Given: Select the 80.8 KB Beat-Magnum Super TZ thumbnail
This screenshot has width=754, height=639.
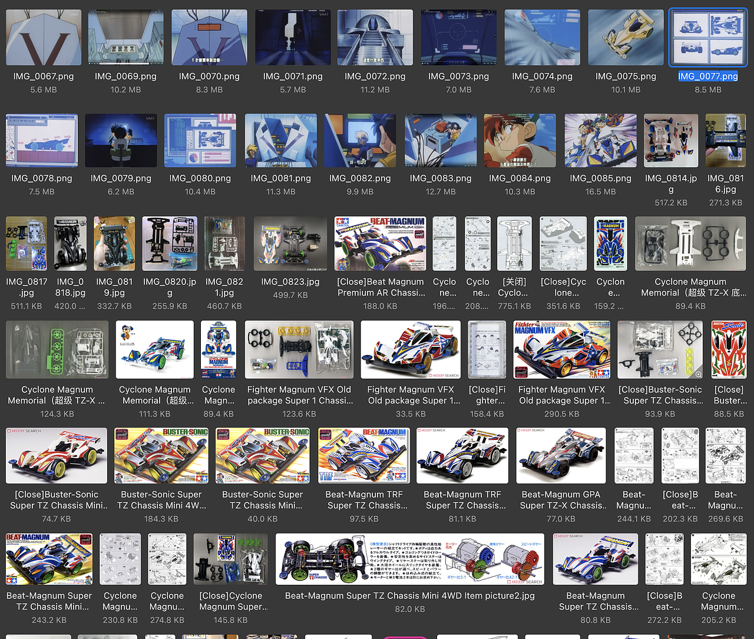Looking at the screenshot, I should (x=596, y=559).
